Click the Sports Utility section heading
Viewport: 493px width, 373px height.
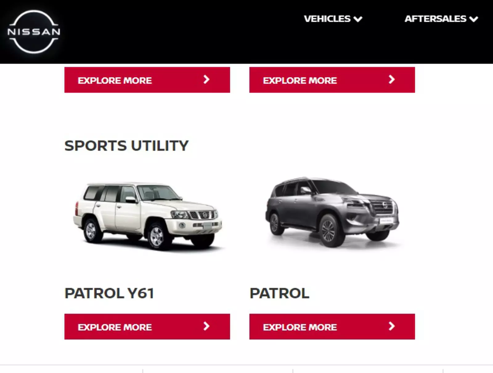126,146
